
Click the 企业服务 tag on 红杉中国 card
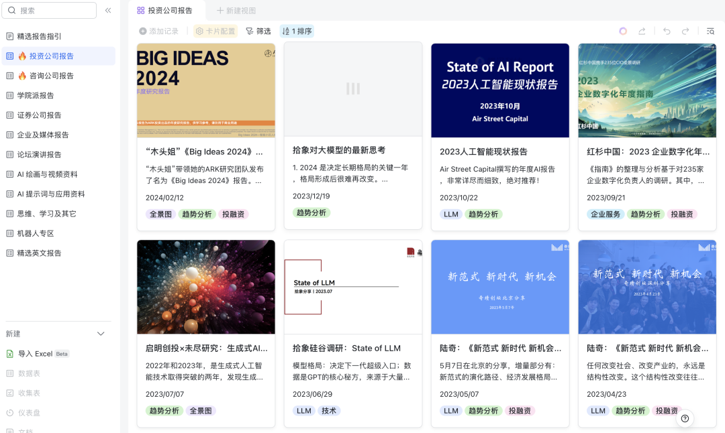point(606,214)
